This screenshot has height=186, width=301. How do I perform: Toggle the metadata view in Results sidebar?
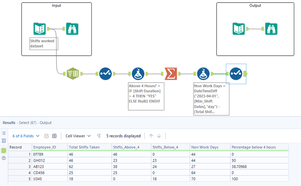coord(4,140)
